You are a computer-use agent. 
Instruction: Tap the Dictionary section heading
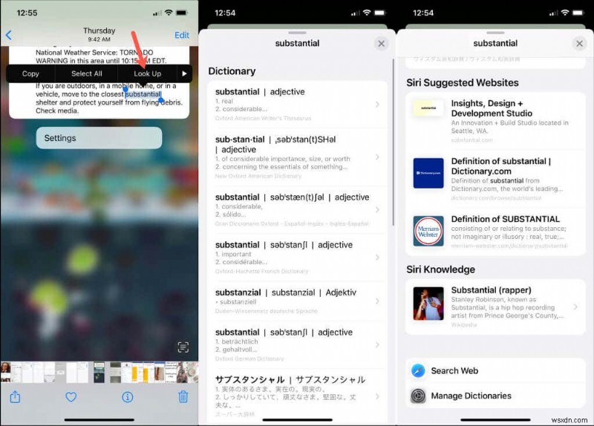(x=232, y=71)
